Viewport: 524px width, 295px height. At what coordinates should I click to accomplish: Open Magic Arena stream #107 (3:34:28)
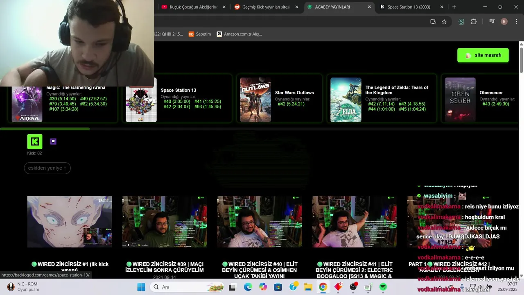(x=64, y=109)
